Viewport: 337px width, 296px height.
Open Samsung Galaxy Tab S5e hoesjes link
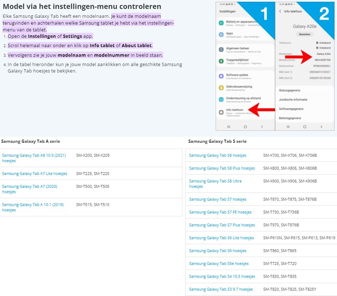(219, 264)
